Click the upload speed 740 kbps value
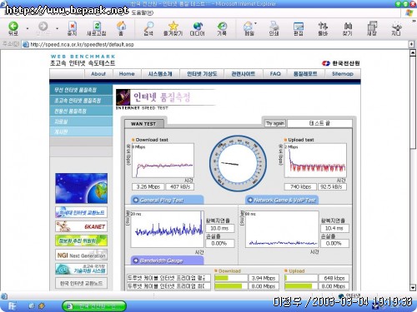 (x=300, y=186)
